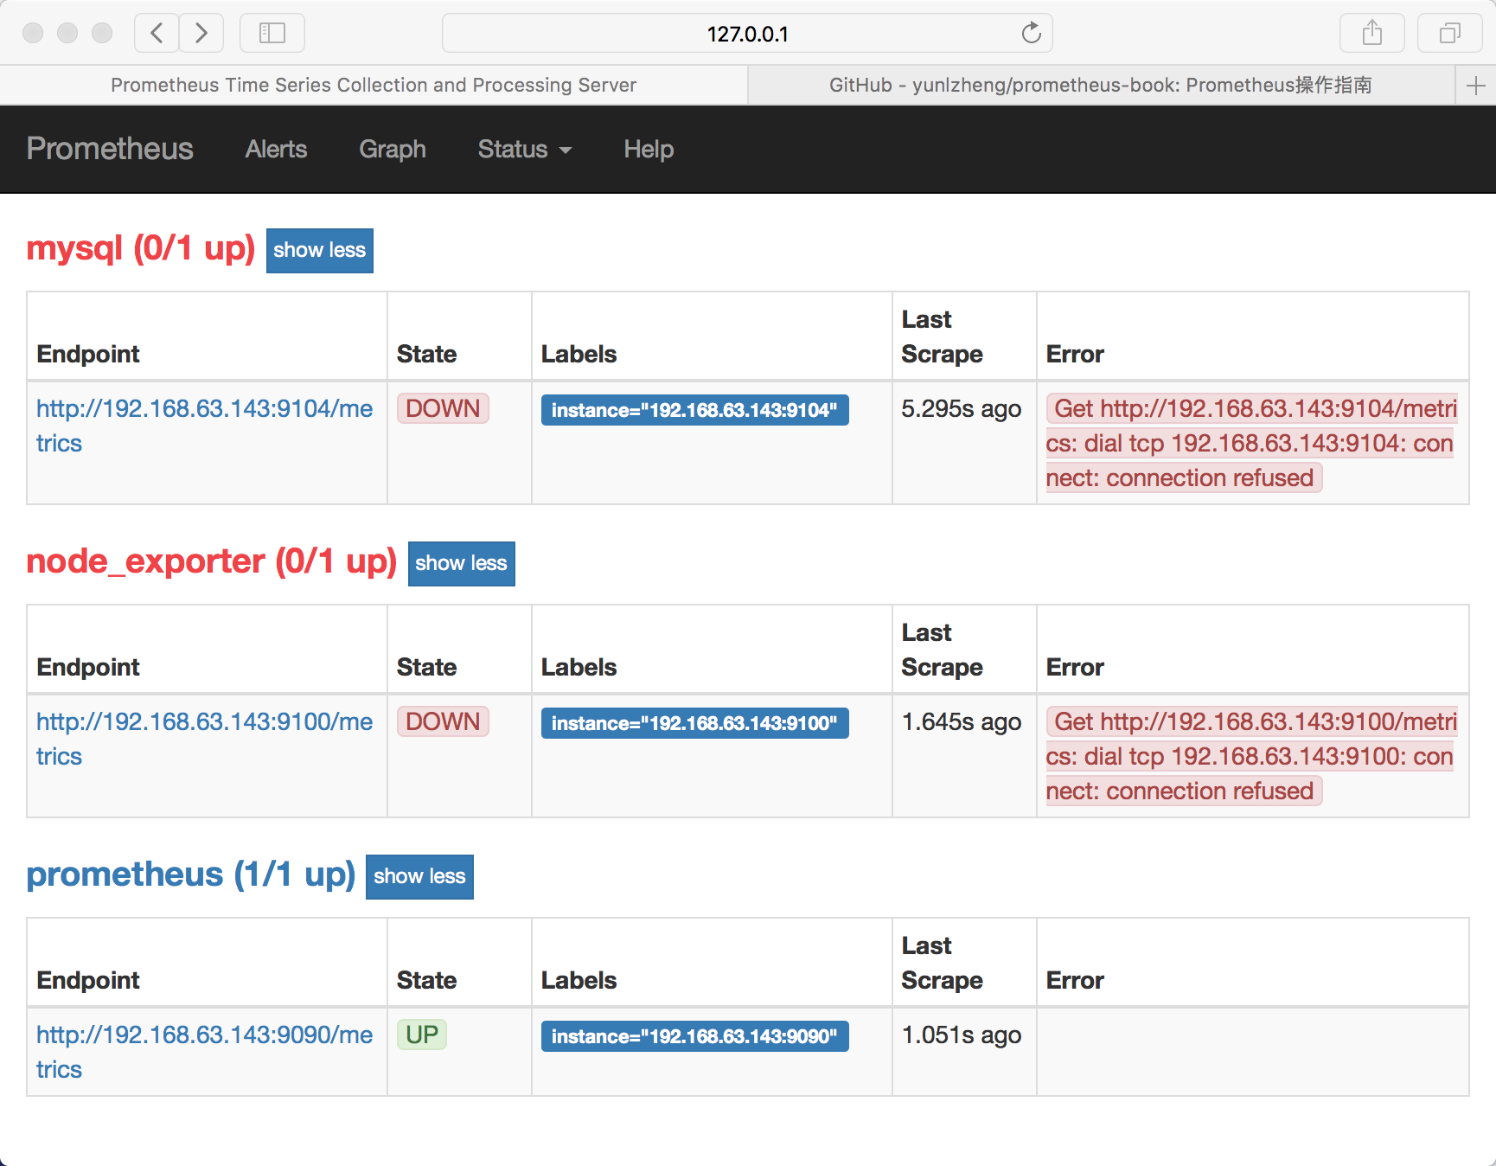Go forward with Safari's forward arrow
This screenshot has width=1496, height=1166.
tap(201, 33)
